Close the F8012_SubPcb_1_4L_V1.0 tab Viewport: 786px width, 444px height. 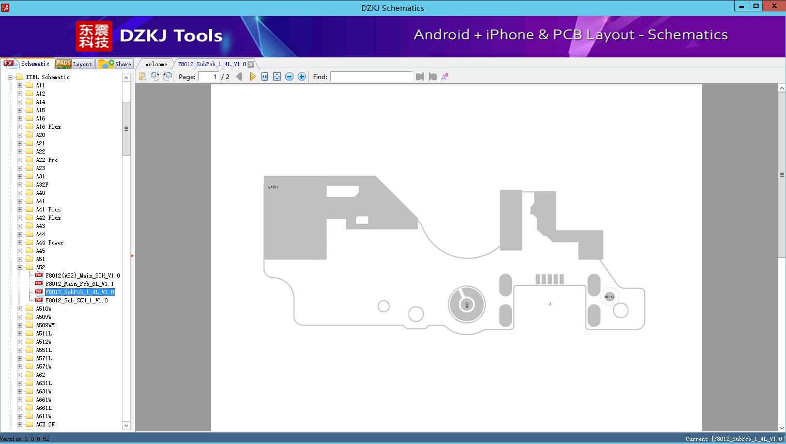click(x=251, y=64)
